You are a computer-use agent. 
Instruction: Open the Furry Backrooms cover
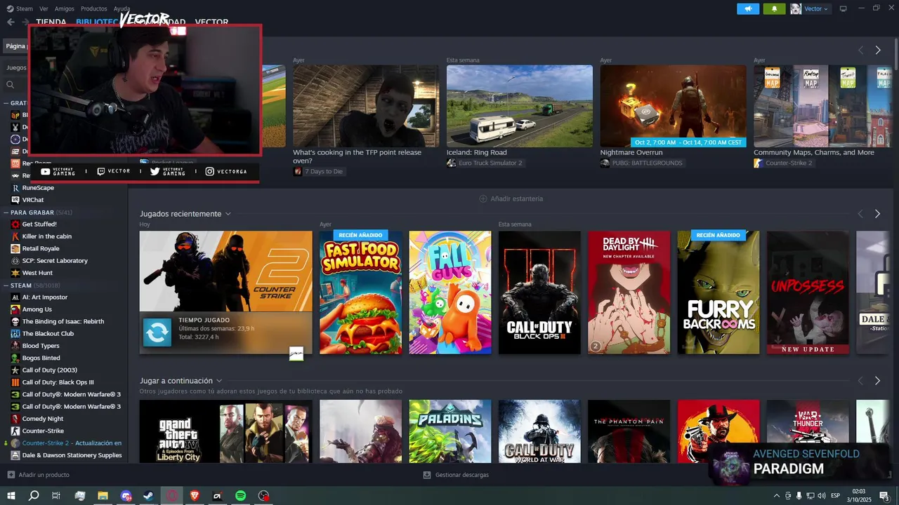point(718,292)
